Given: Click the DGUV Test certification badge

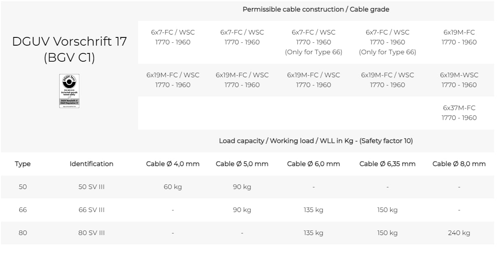Looking at the screenshot, I should [69, 91].
